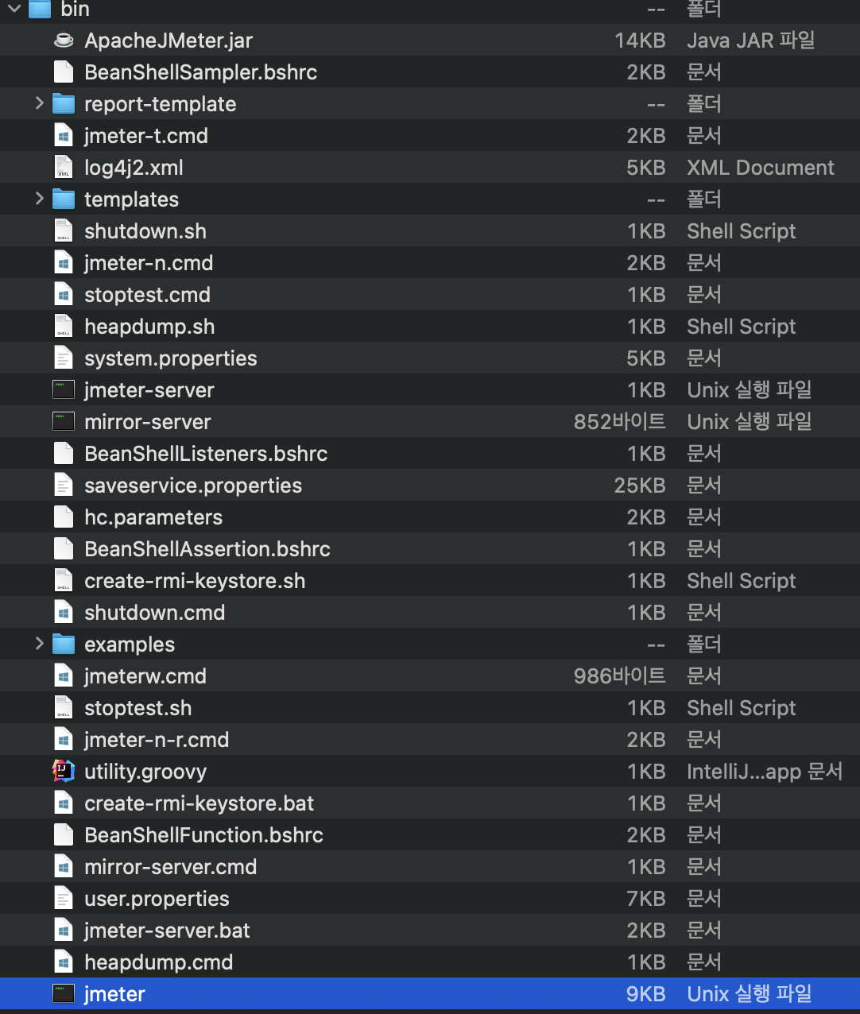Collapse the bin folder disclosure chevron
860x1014 pixels.
[x=14, y=9]
